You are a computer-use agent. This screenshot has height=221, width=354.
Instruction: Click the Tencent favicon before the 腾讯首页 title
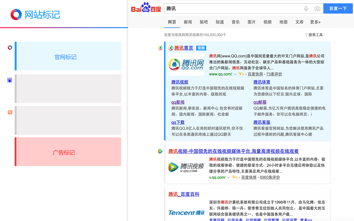pyautogui.click(x=171, y=48)
